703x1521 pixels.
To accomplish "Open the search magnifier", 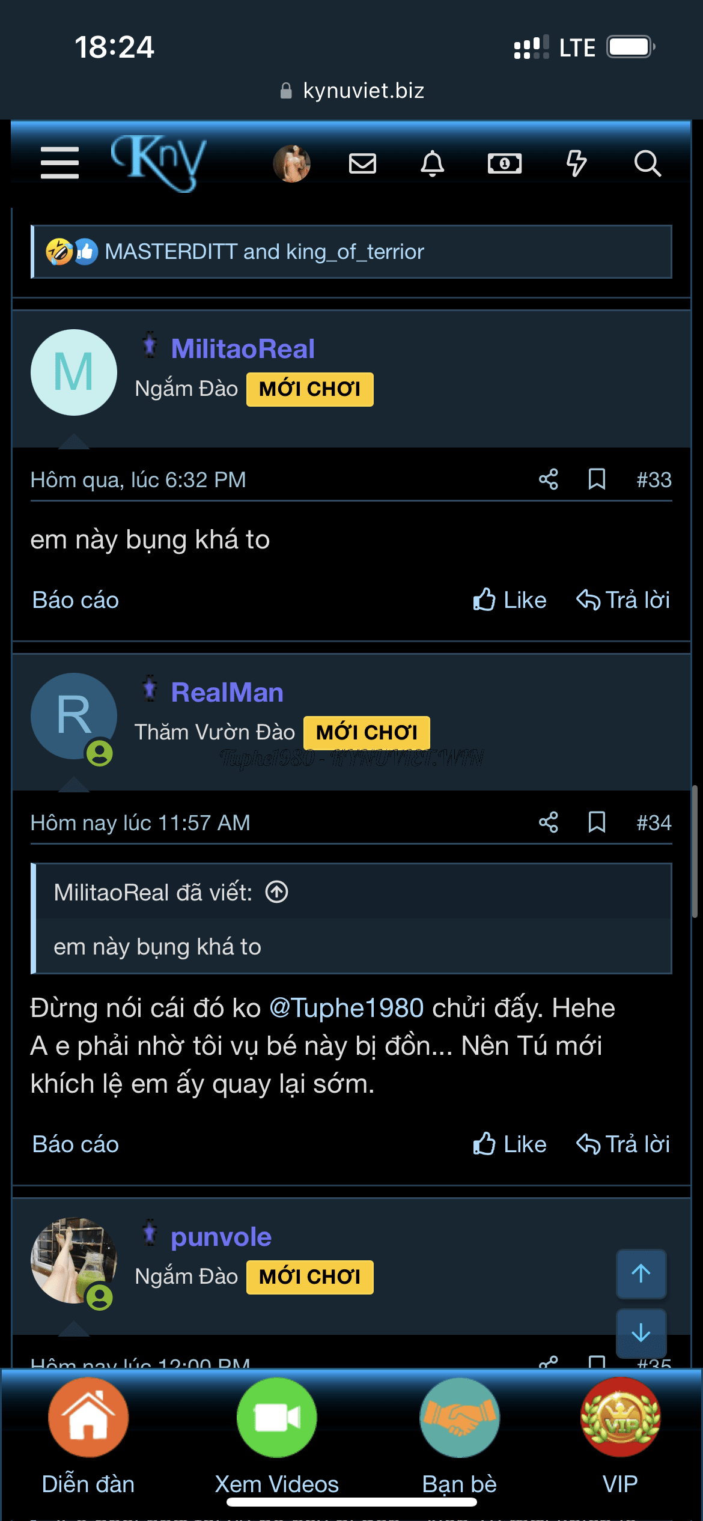I will click(647, 163).
